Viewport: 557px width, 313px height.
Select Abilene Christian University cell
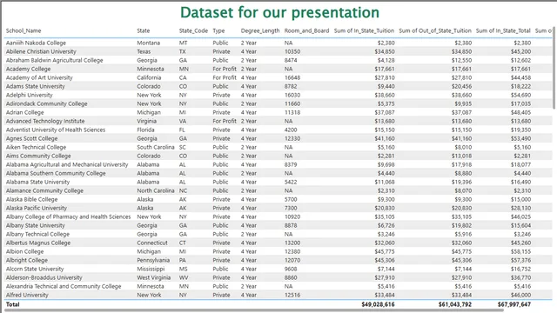click(41, 51)
